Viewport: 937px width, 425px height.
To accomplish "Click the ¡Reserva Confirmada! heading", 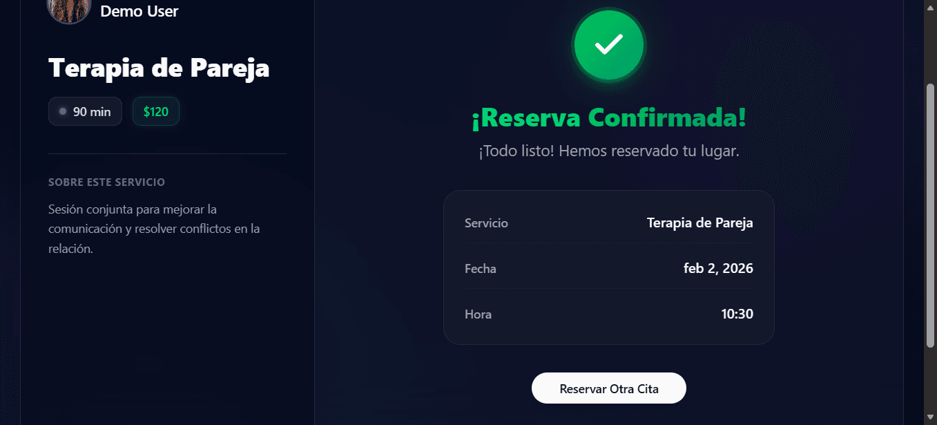I will pos(608,118).
